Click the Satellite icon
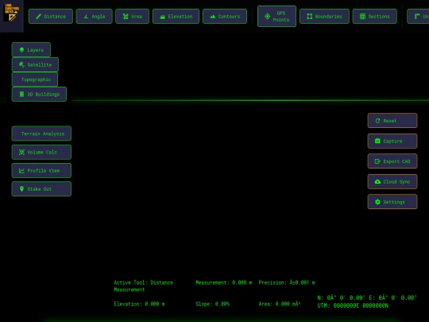The image size is (429, 322). (21, 64)
